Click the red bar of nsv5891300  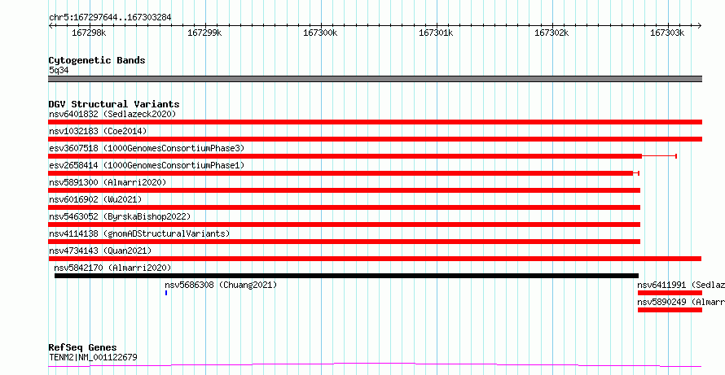[344, 190]
